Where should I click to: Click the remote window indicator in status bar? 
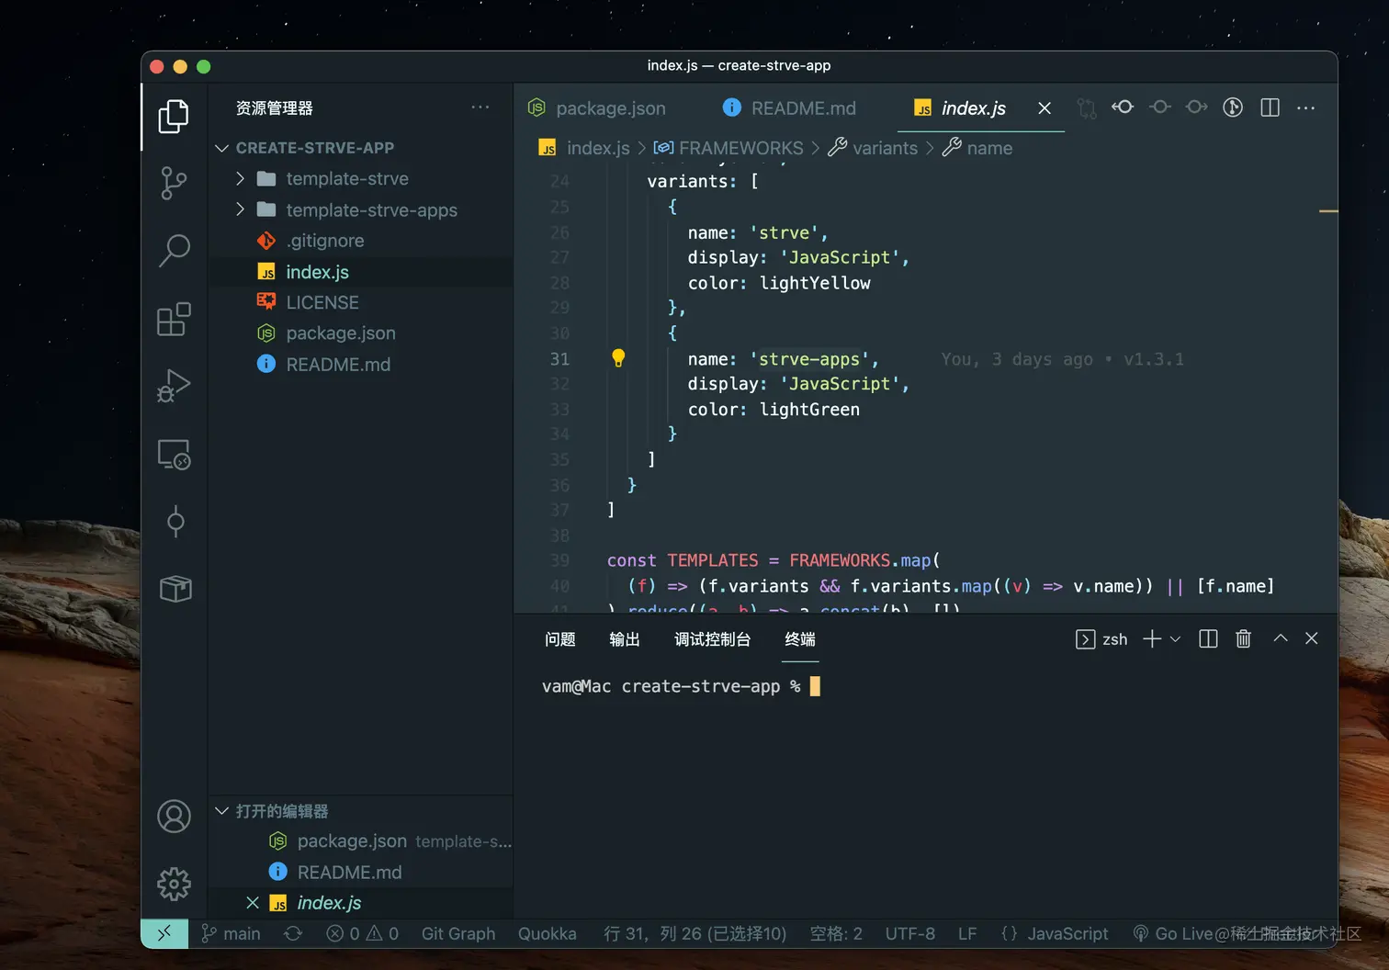coord(164,933)
